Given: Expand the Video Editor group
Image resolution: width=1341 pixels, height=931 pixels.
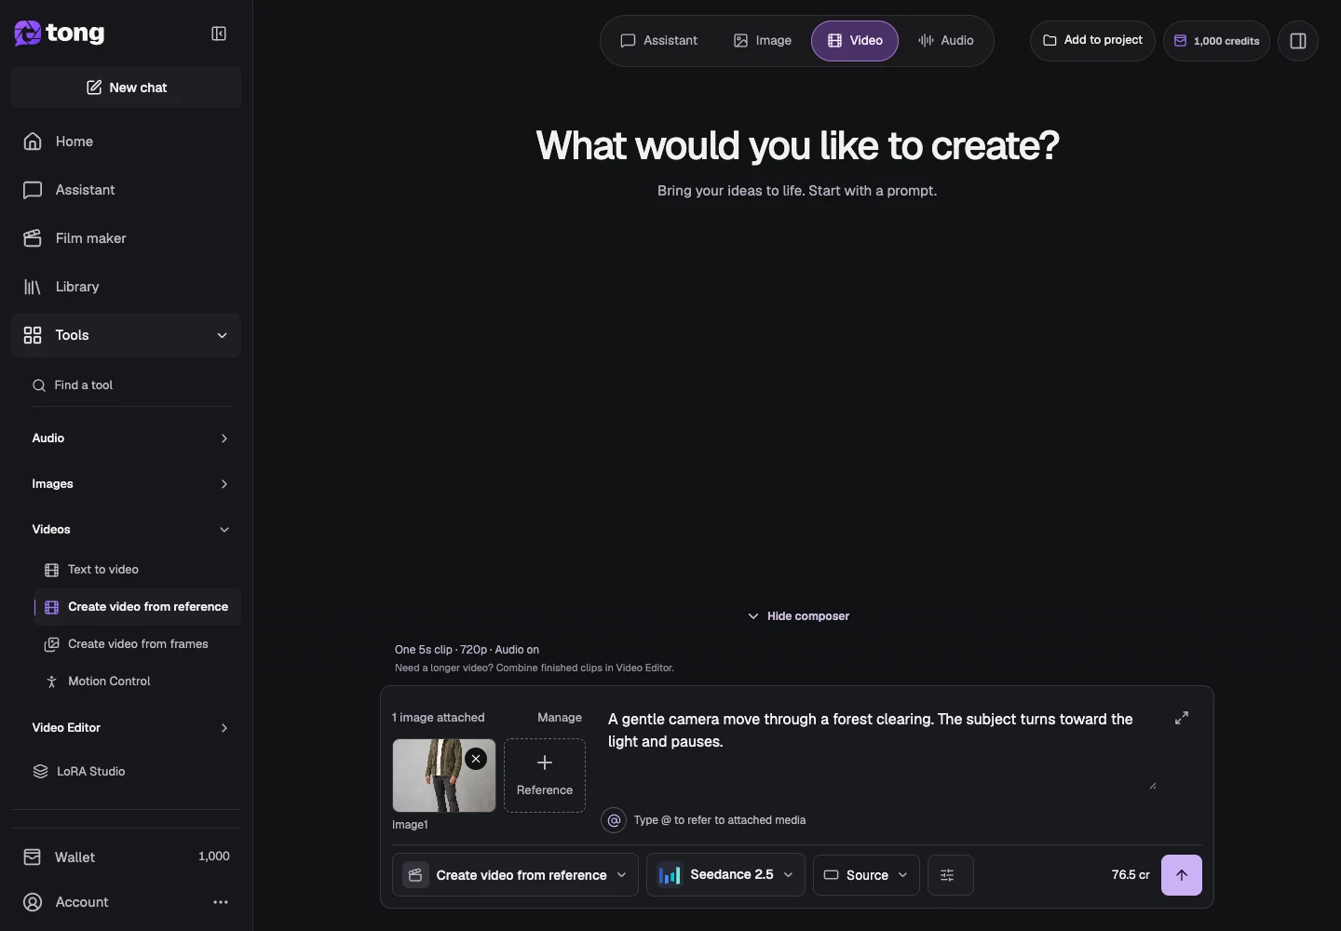Looking at the screenshot, I should (x=129, y=728).
